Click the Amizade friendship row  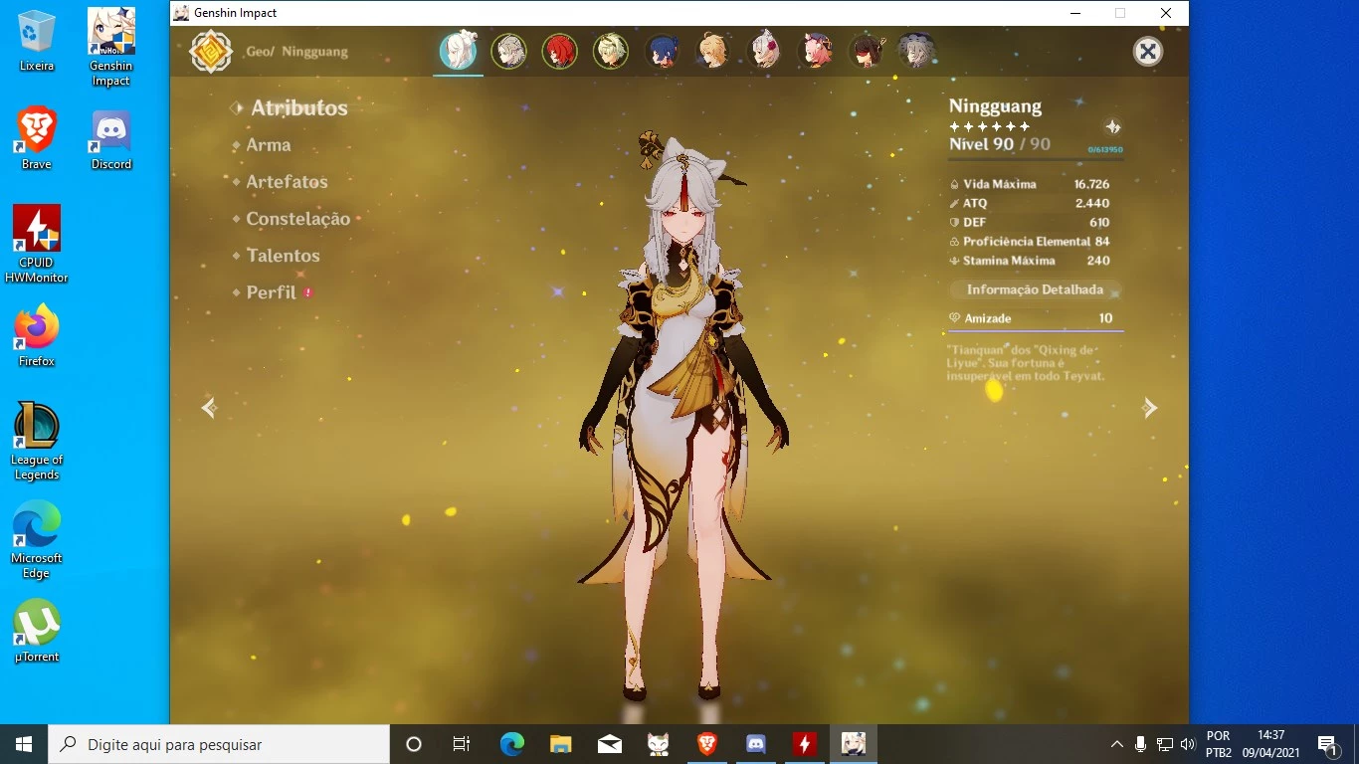1036,318
